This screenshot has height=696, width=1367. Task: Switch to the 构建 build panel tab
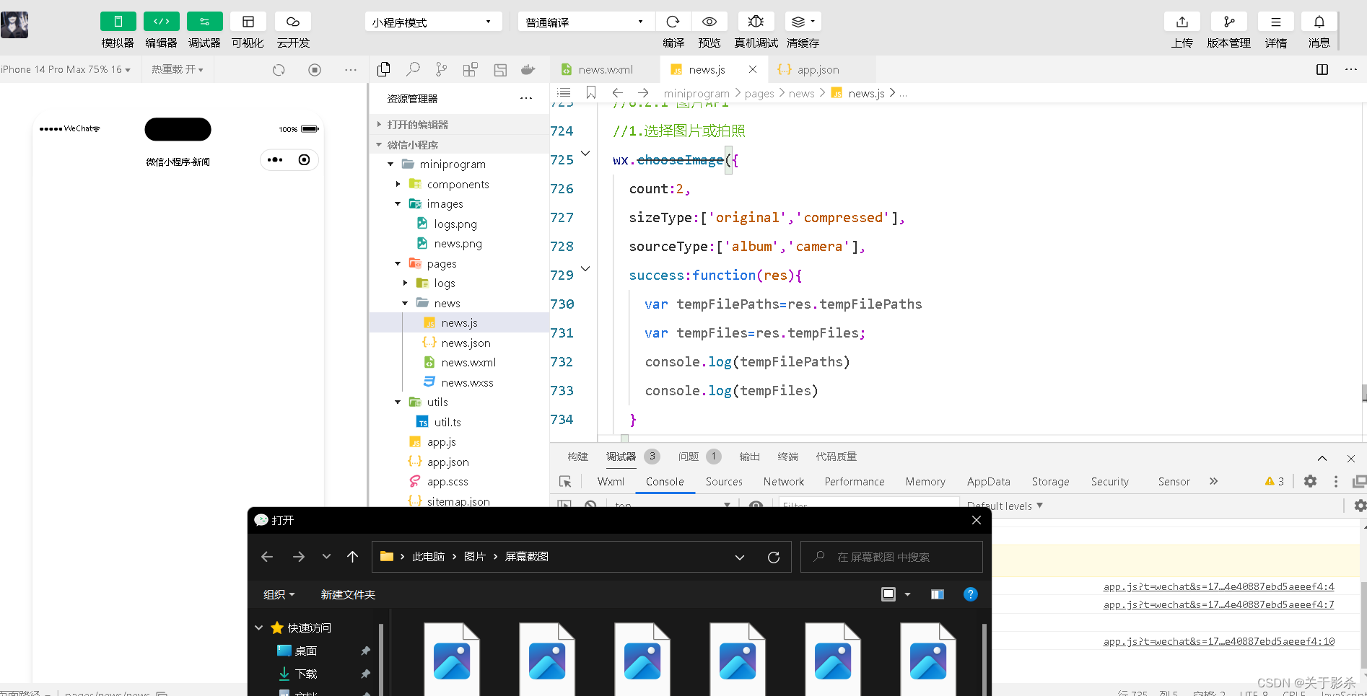click(577, 457)
